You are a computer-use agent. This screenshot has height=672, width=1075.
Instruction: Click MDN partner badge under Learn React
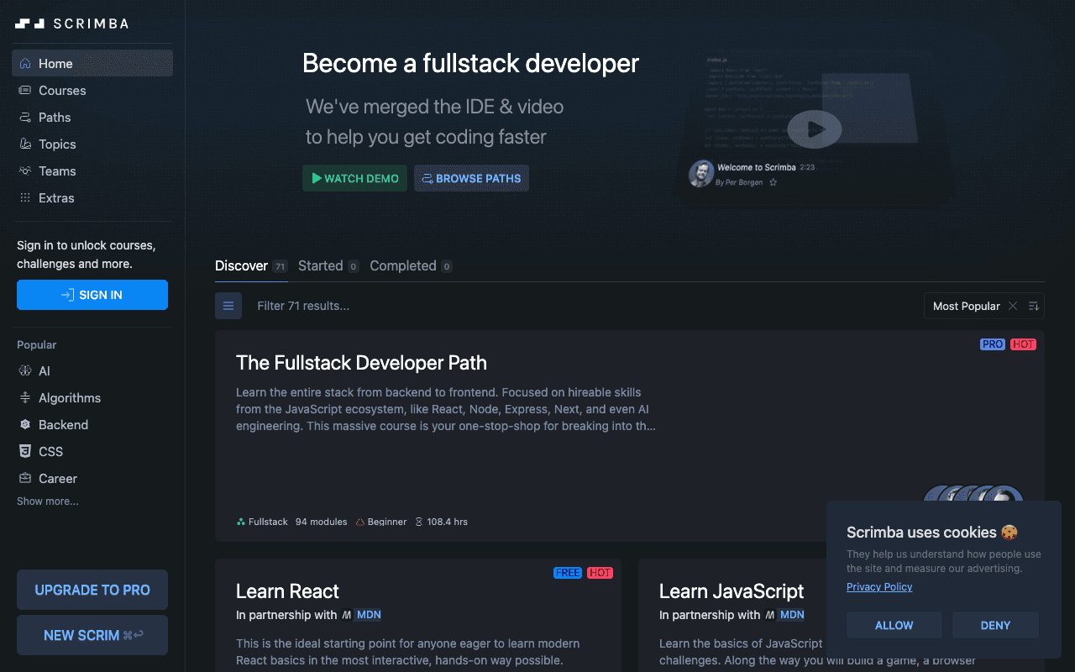tap(362, 615)
